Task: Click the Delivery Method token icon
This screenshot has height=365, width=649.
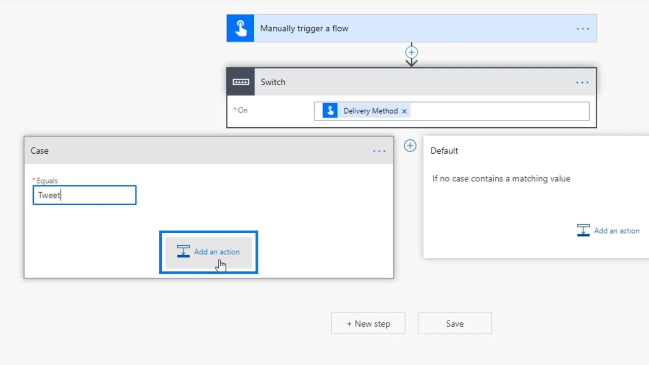Action: (330, 111)
